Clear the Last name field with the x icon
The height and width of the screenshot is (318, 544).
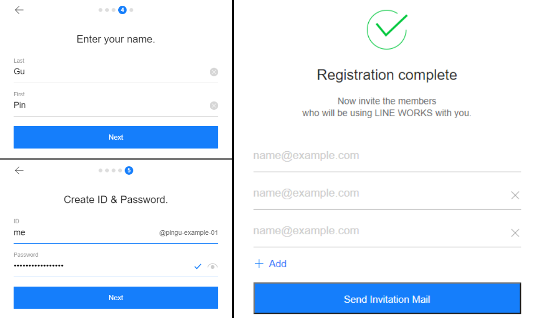click(x=213, y=72)
